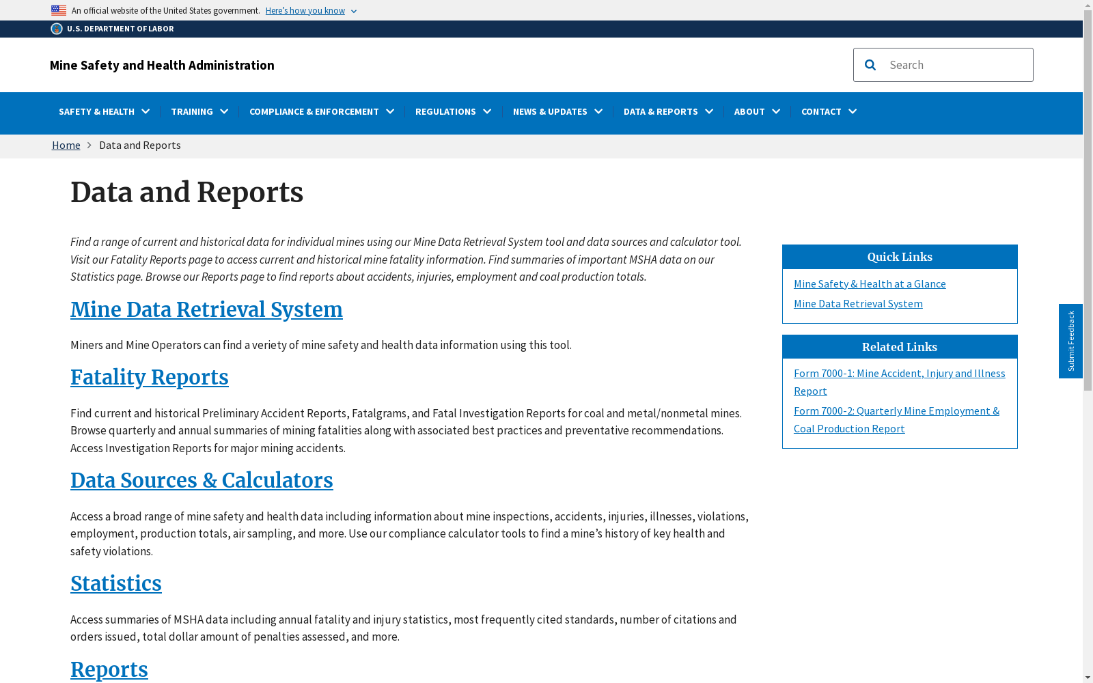
Task: Click the Department of Labor seal icon
Action: coord(57,29)
